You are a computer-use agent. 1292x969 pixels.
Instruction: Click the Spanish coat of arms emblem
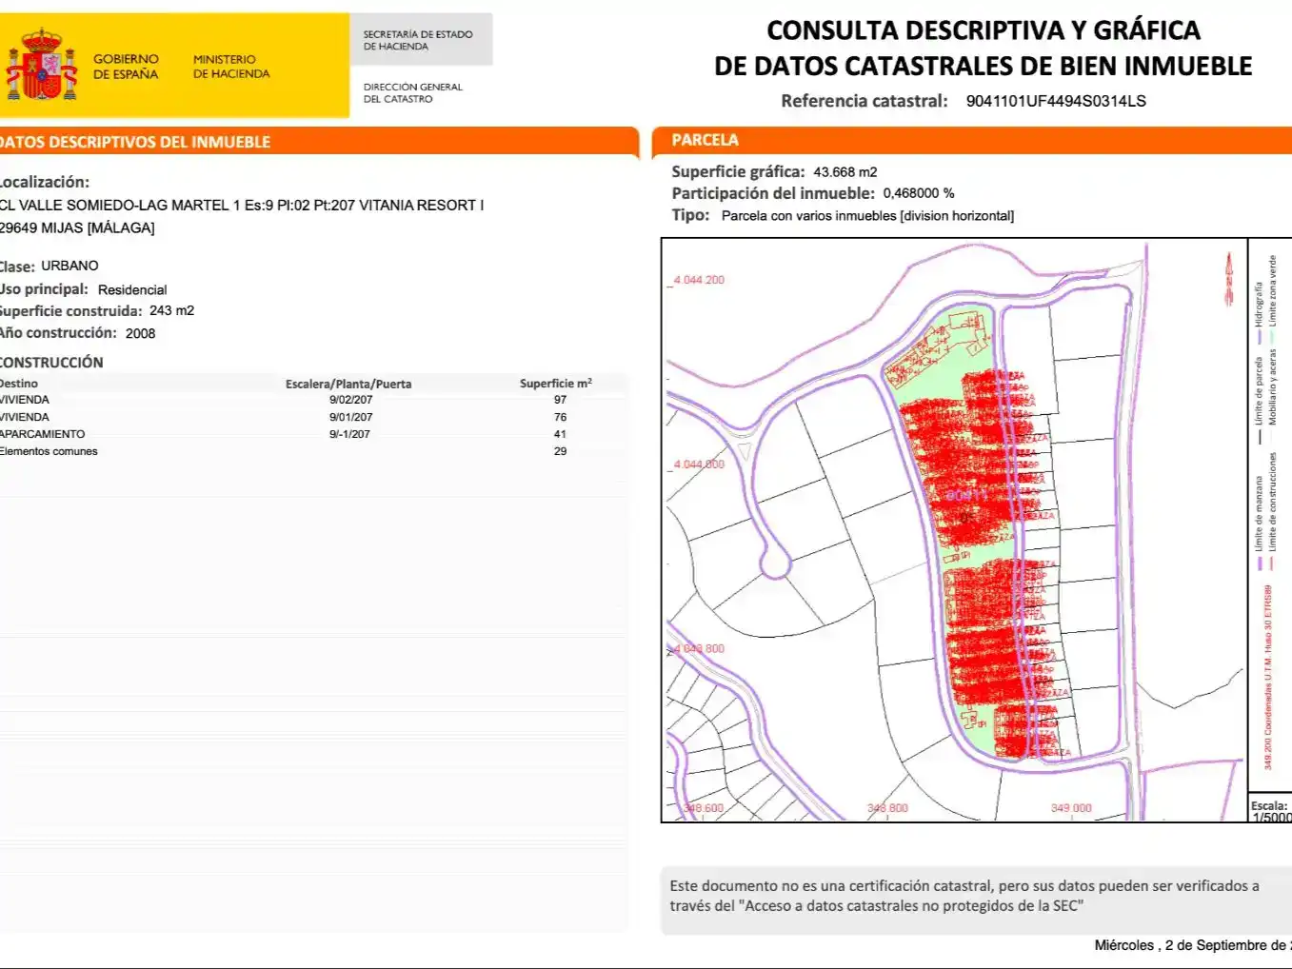pyautogui.click(x=41, y=65)
